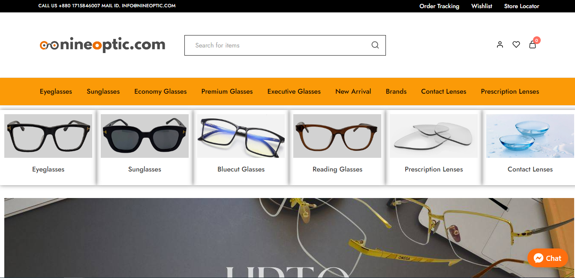The height and width of the screenshot is (278, 575).
Task: Select the Bluecut Glasses category image
Action: tap(241, 136)
